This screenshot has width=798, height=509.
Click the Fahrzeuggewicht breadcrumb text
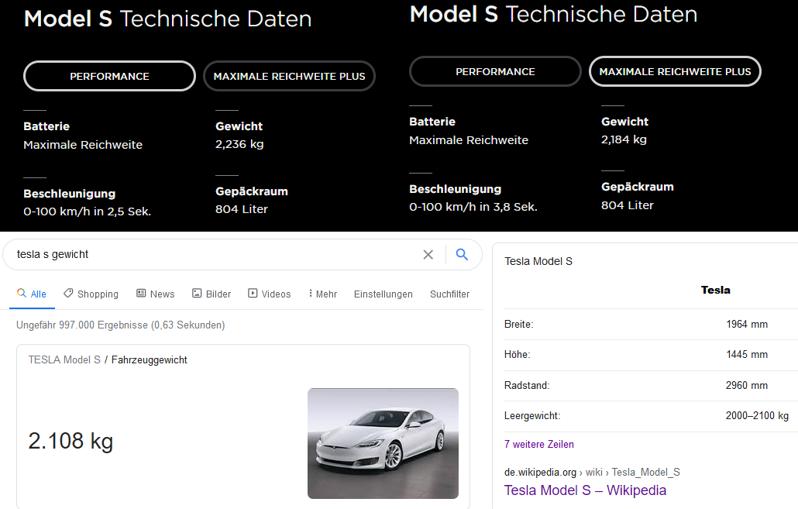tap(149, 359)
